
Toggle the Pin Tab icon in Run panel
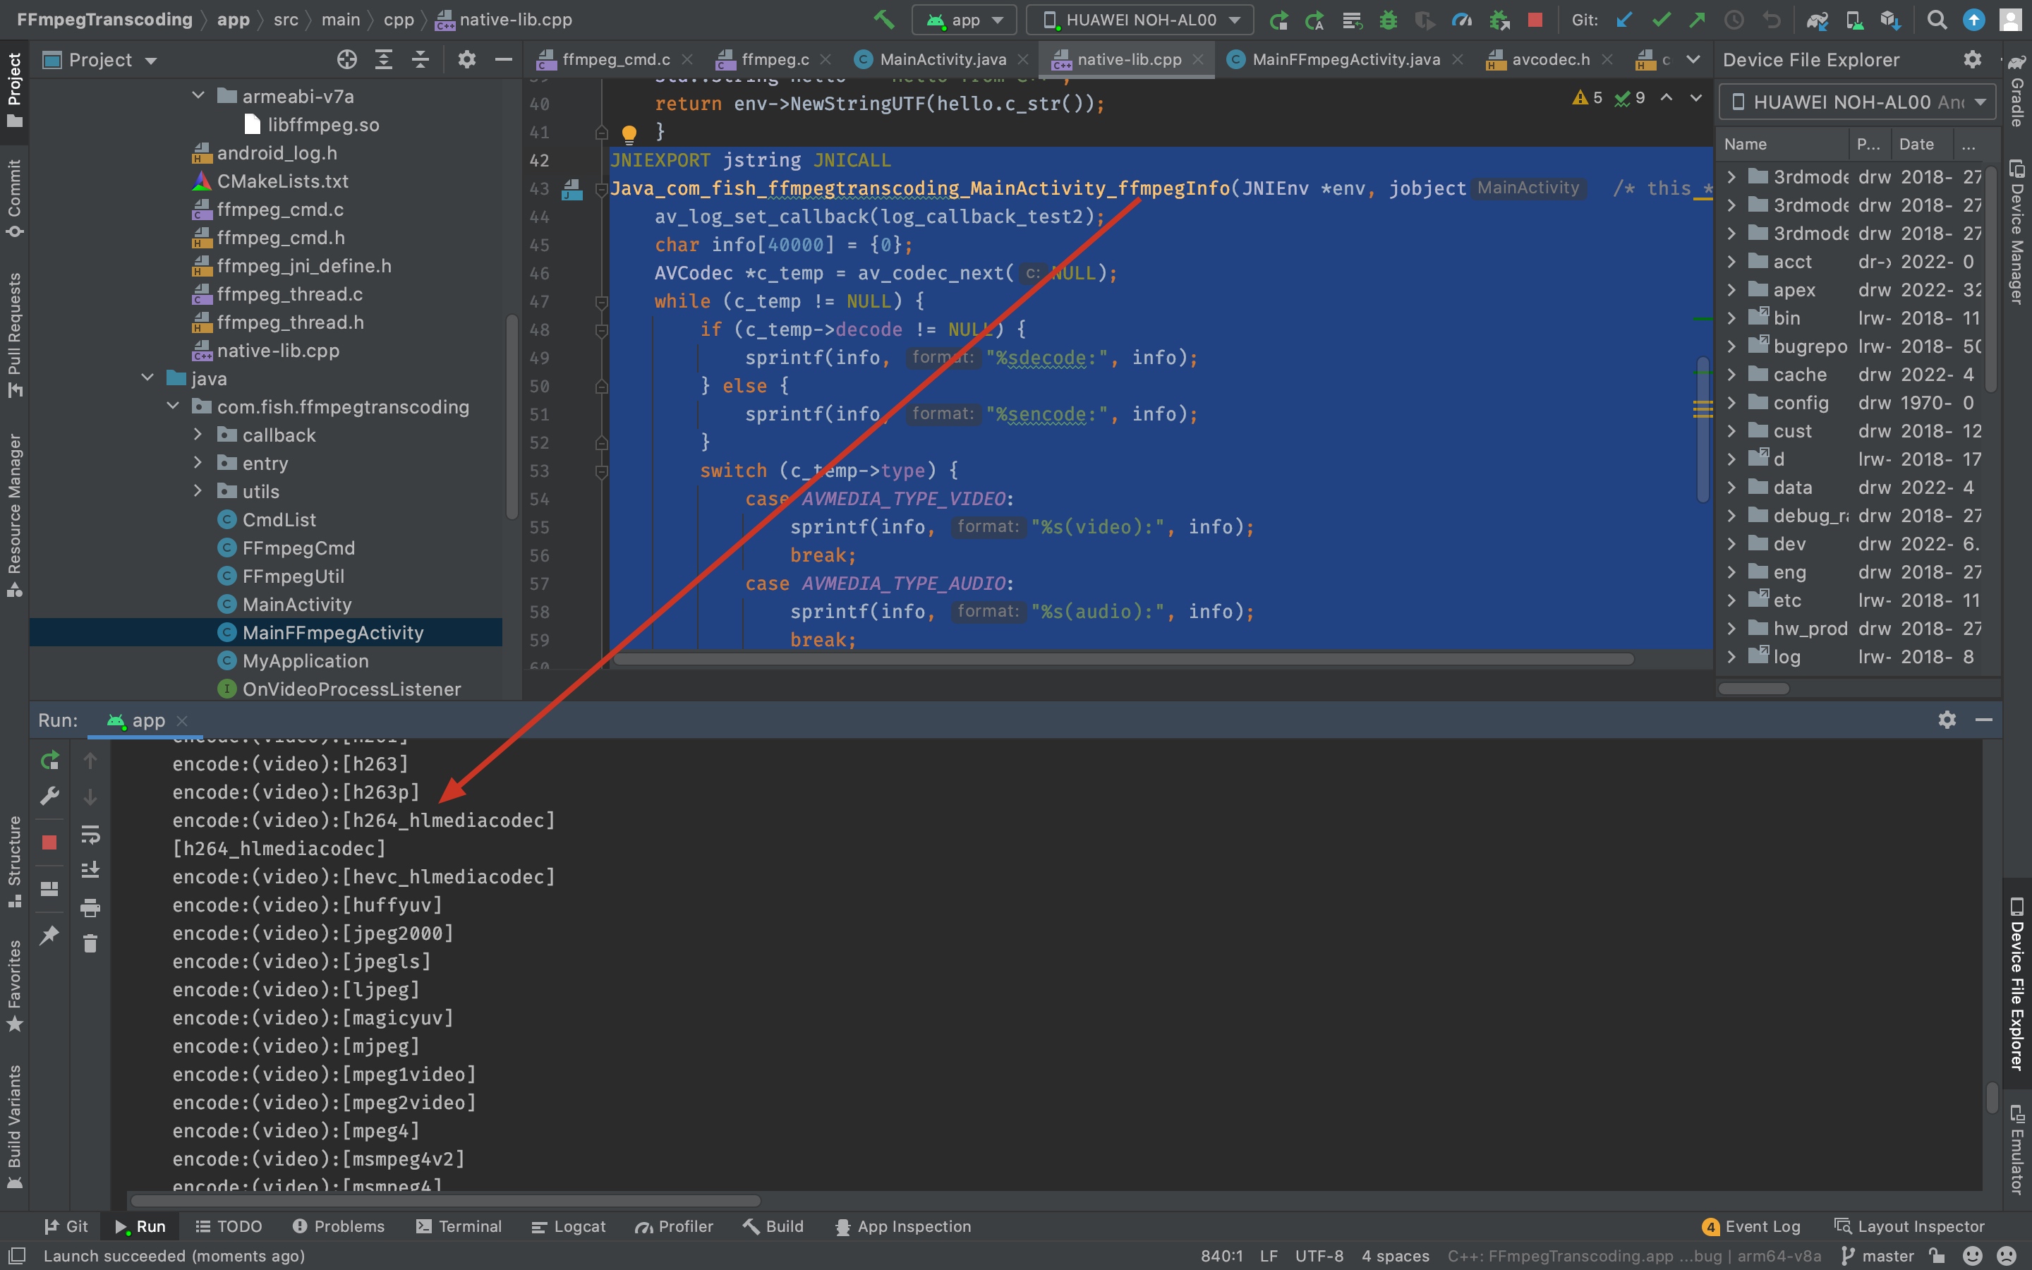49,934
